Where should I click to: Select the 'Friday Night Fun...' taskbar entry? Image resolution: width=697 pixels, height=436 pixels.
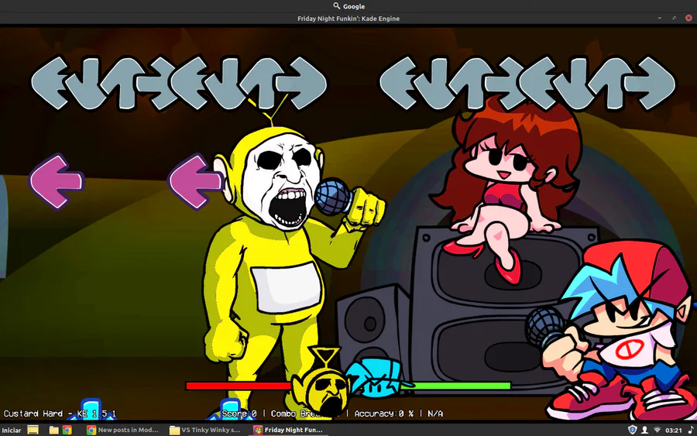tap(289, 430)
